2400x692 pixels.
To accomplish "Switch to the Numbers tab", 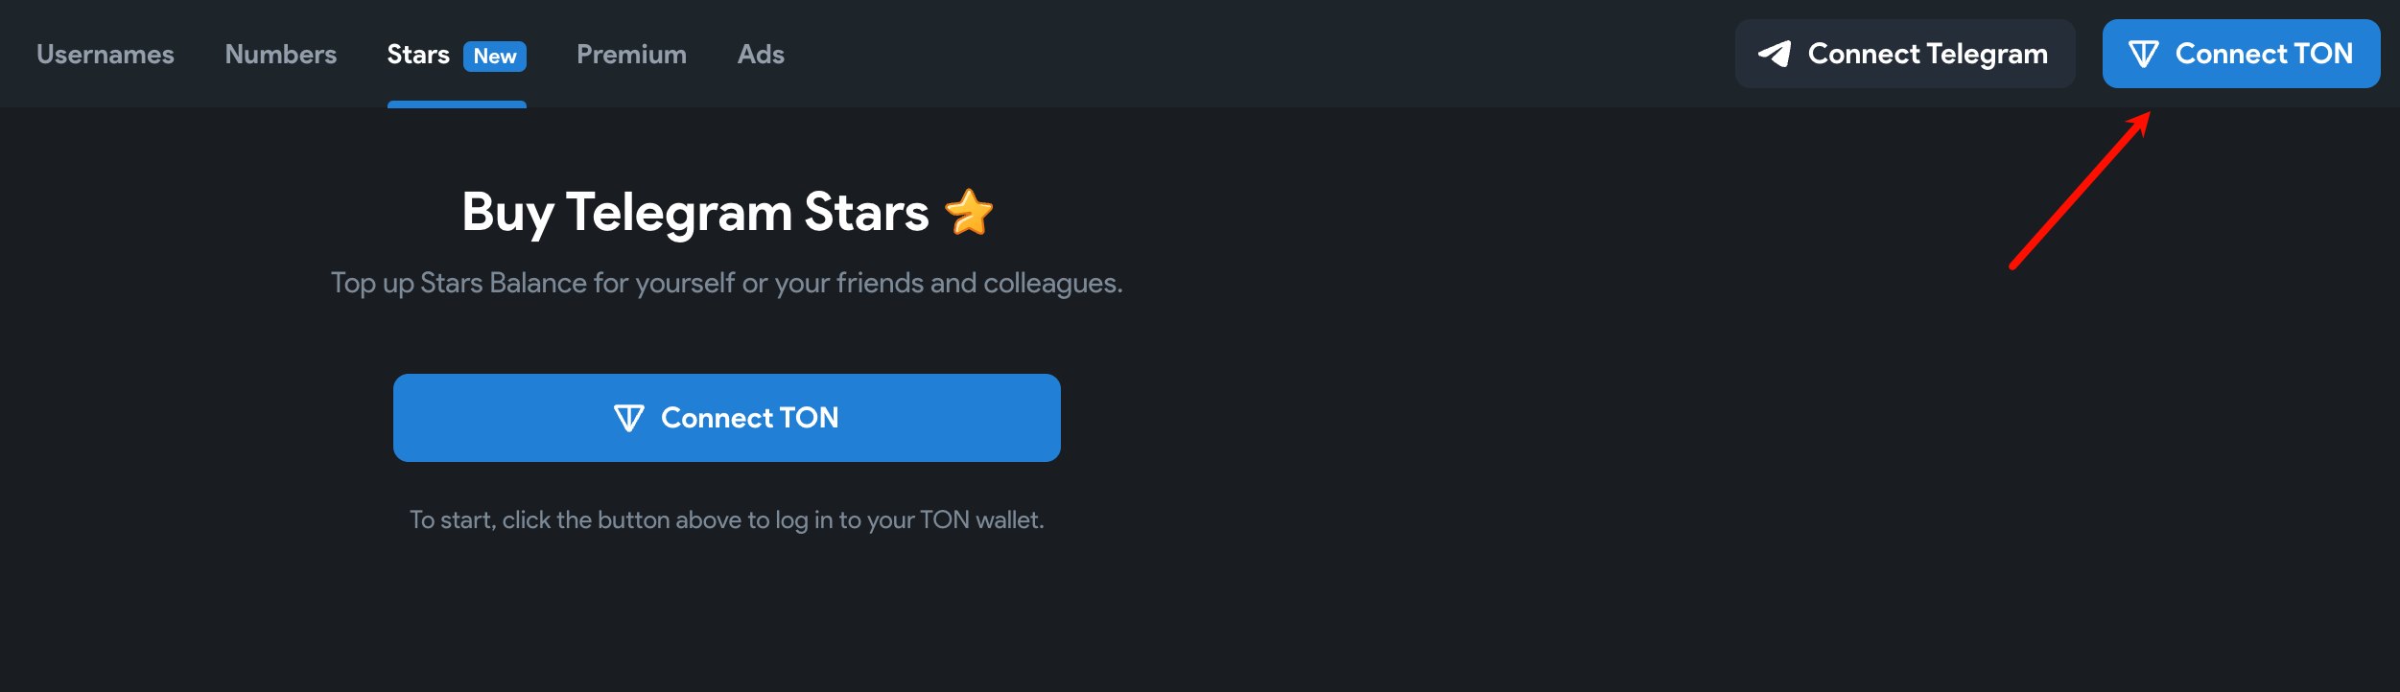I will pyautogui.click(x=280, y=55).
